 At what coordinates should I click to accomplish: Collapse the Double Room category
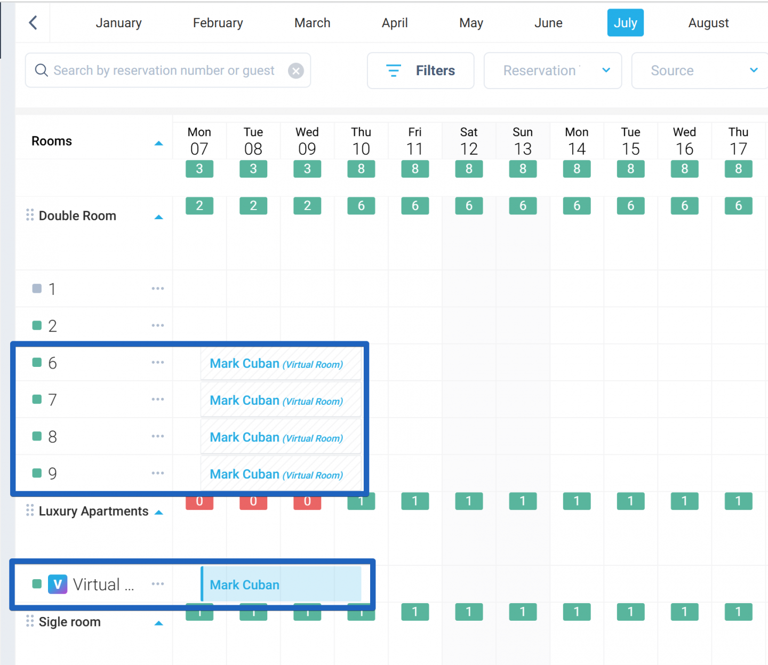158,217
